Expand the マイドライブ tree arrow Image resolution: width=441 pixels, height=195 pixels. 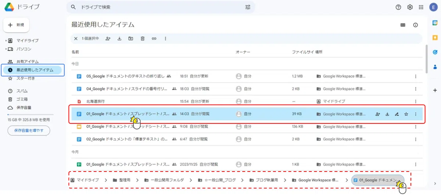tap(6, 40)
